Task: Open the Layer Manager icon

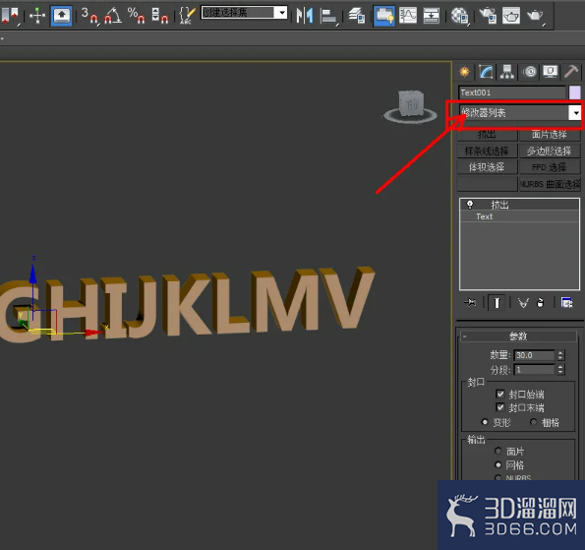Action: click(356, 16)
